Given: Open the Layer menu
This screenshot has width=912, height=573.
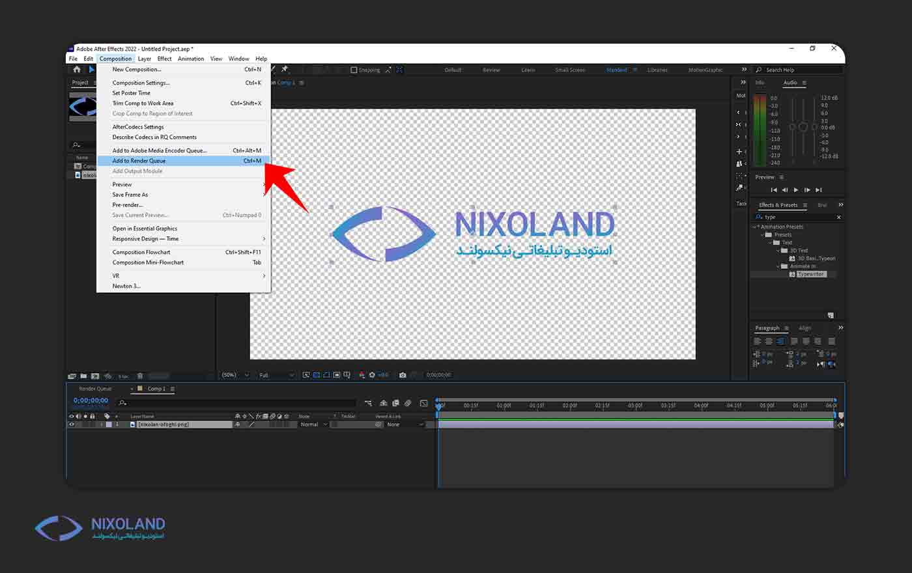Looking at the screenshot, I should tap(145, 59).
